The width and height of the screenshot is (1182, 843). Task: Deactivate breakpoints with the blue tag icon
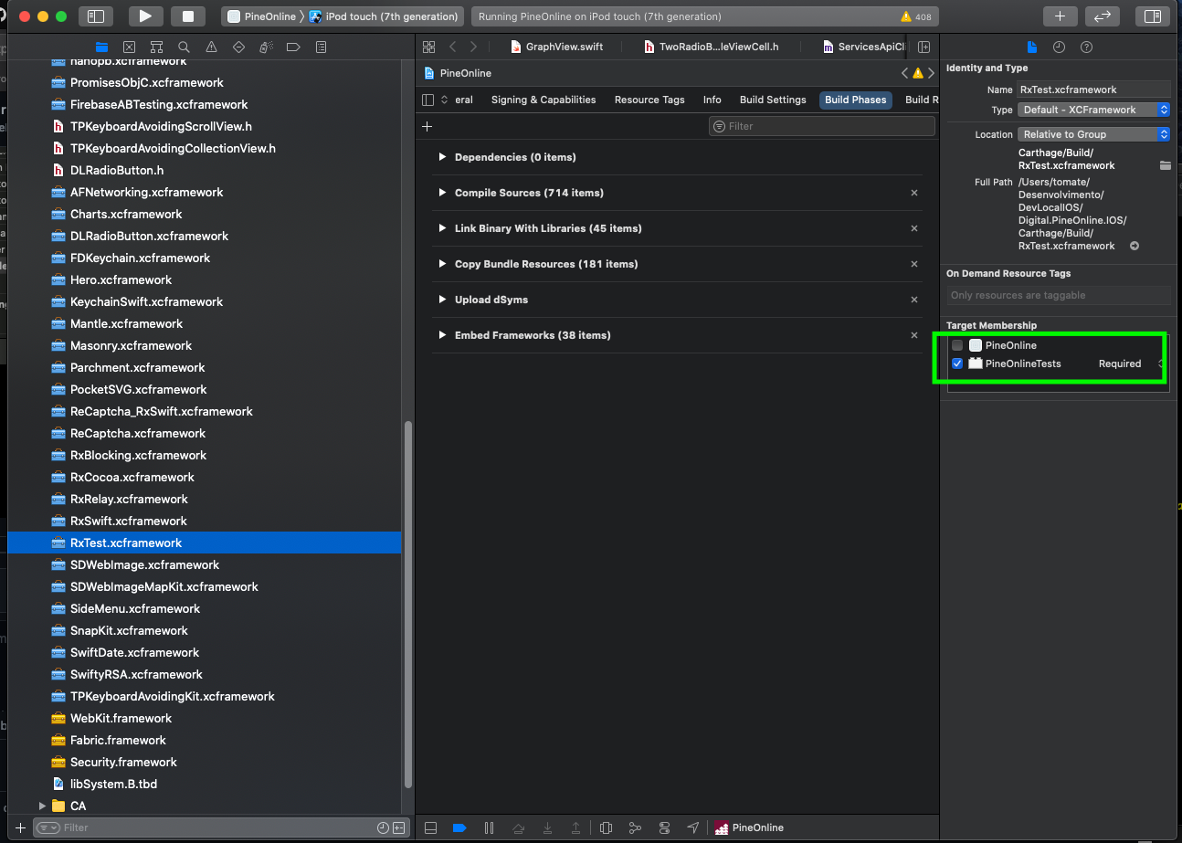click(459, 827)
